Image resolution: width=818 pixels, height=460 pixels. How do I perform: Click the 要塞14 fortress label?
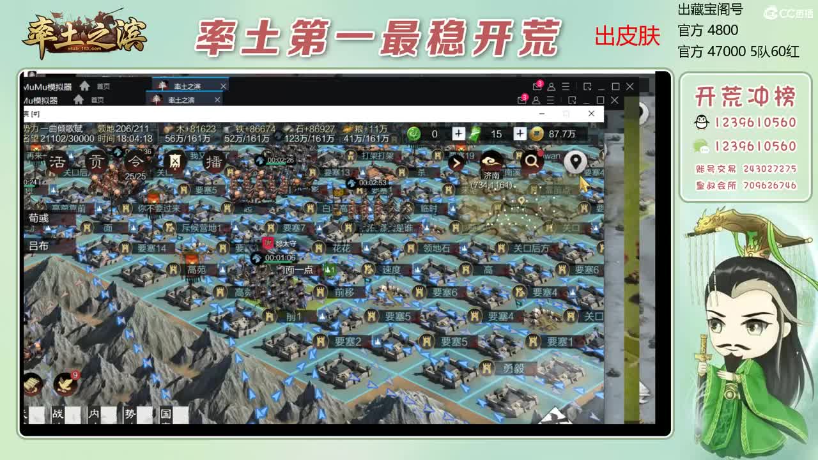point(152,249)
